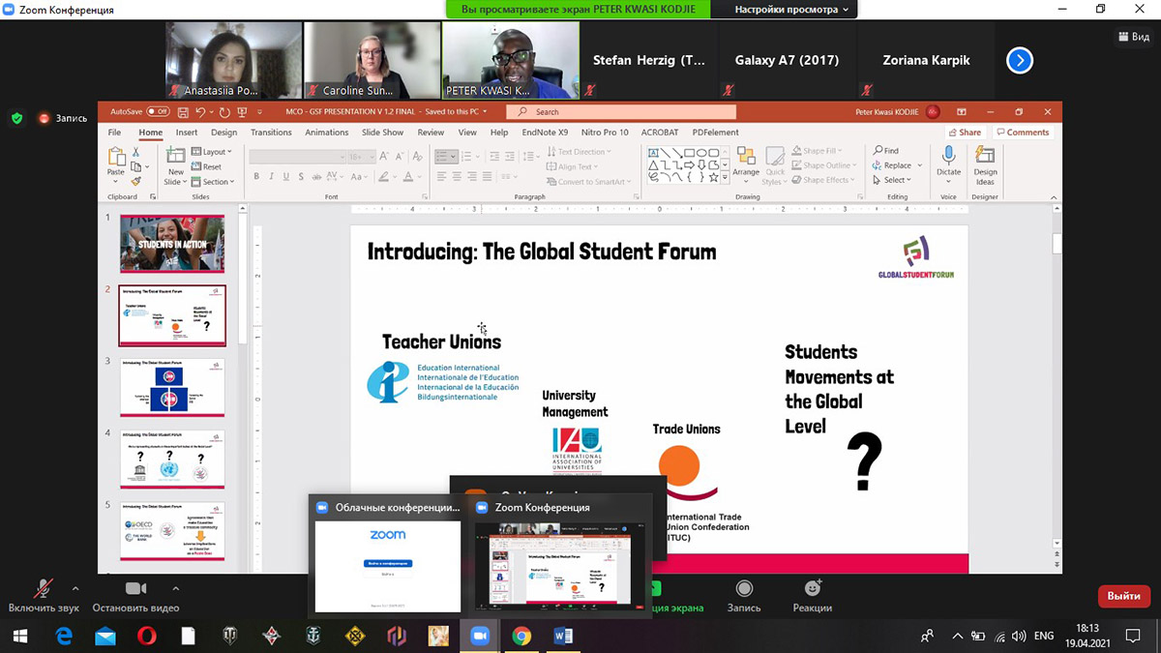Image resolution: width=1161 pixels, height=653 pixels.
Task: Show next participants with blue arrow
Action: 1019,60
